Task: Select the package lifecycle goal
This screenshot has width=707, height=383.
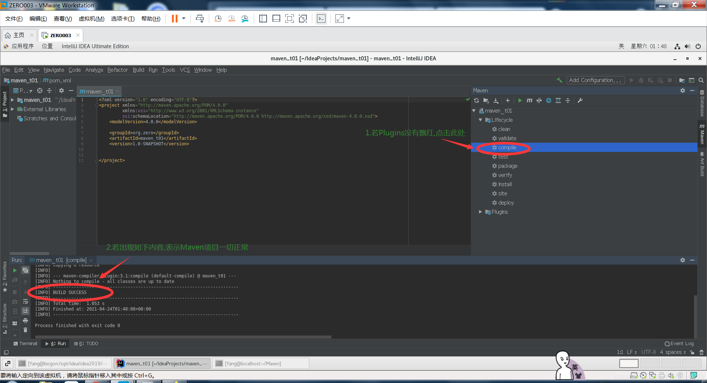Action: (507, 166)
